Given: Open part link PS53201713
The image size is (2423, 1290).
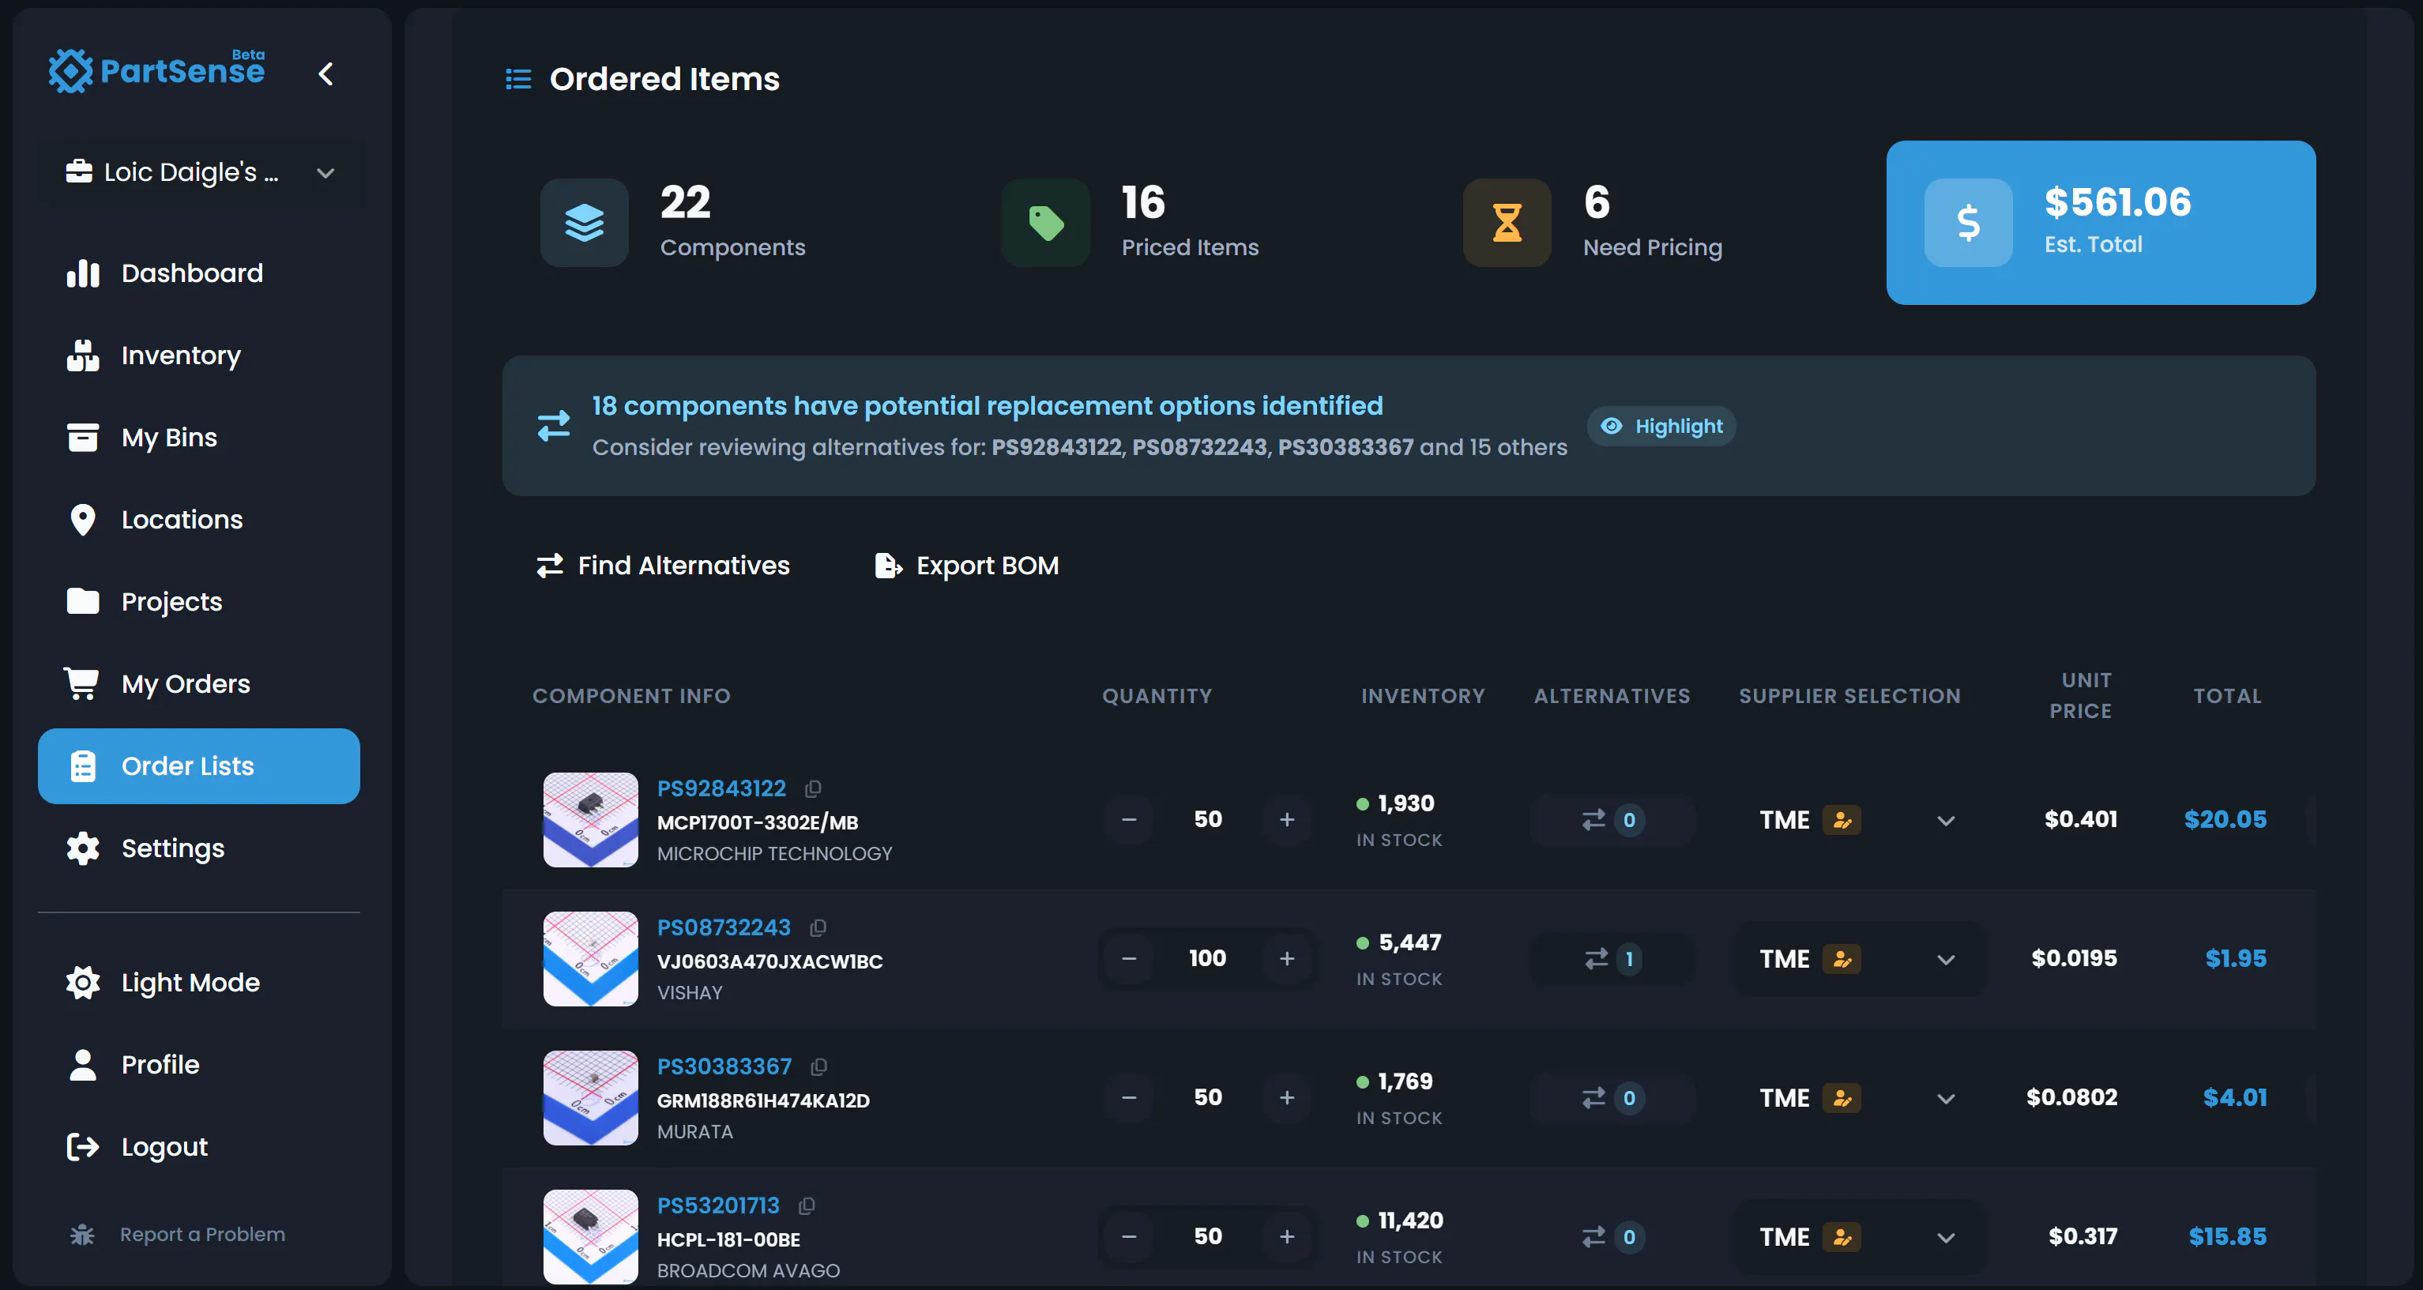Looking at the screenshot, I should point(719,1205).
